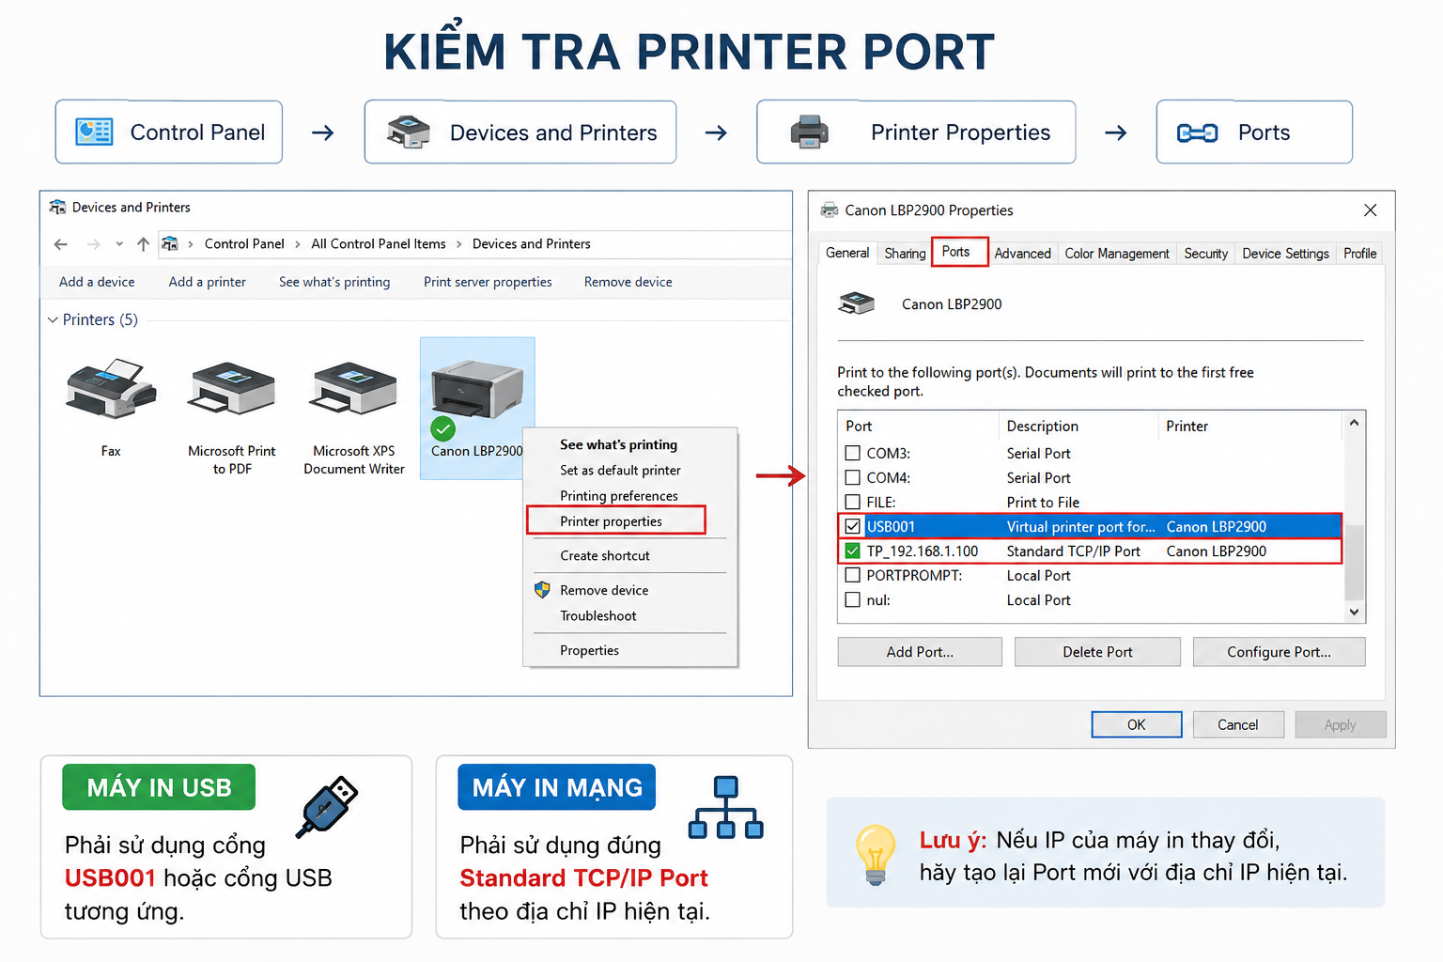The height and width of the screenshot is (962, 1443).
Task: Open Configure Port... settings
Action: click(x=1279, y=652)
